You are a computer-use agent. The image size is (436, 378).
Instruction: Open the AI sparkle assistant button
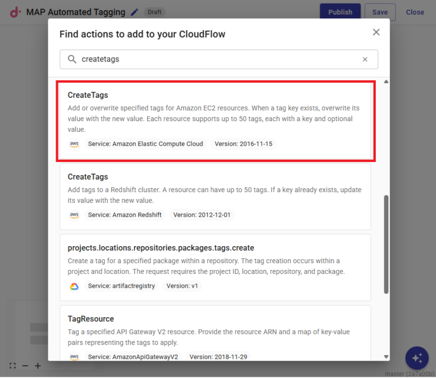(x=417, y=358)
